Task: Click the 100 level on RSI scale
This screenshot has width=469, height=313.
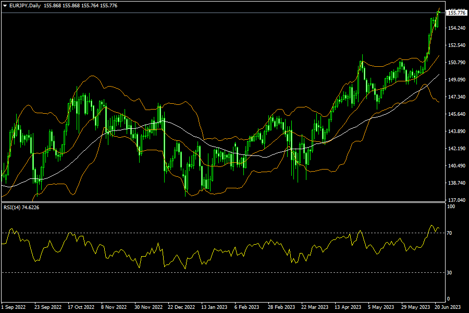Action: click(451, 207)
